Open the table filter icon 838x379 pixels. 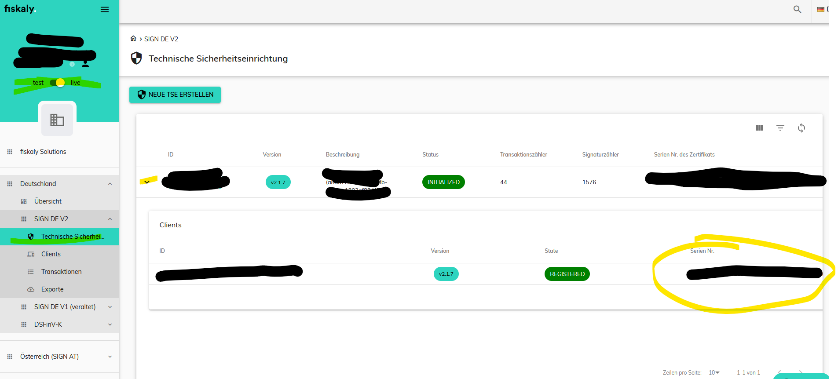coord(780,128)
